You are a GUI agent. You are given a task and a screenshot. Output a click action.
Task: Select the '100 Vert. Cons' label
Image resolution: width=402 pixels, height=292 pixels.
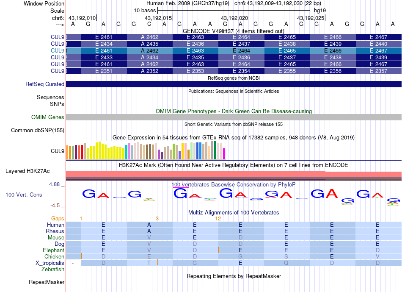[x=24, y=195]
